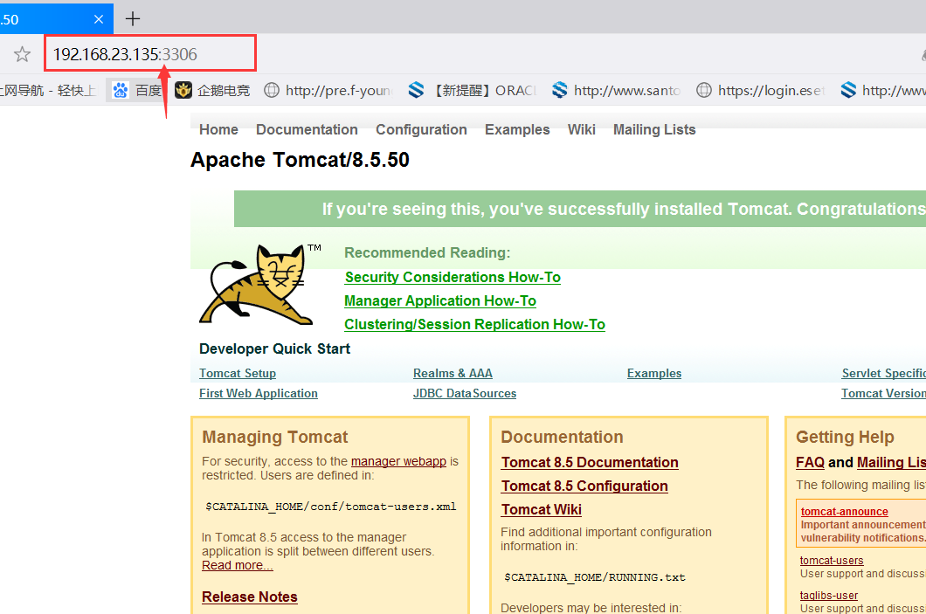Click the Manager Application How-To link

[440, 300]
